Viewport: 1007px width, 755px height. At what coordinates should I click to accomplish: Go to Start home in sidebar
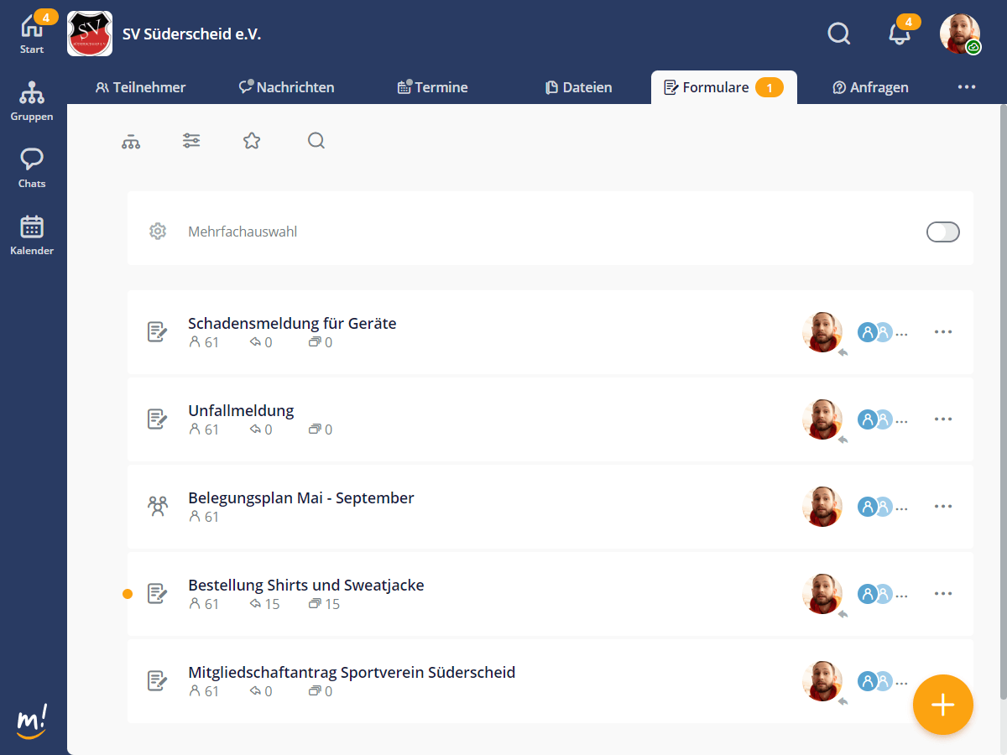tap(32, 34)
